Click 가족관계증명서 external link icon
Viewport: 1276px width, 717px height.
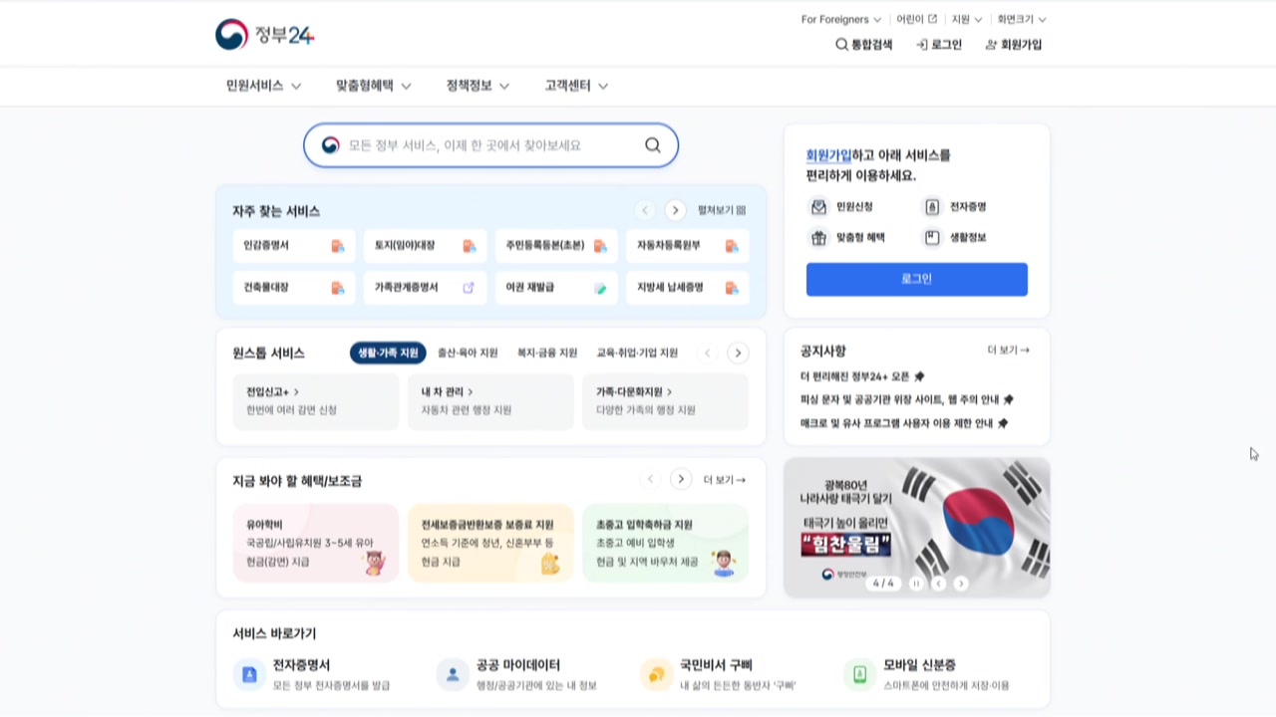[x=469, y=288]
